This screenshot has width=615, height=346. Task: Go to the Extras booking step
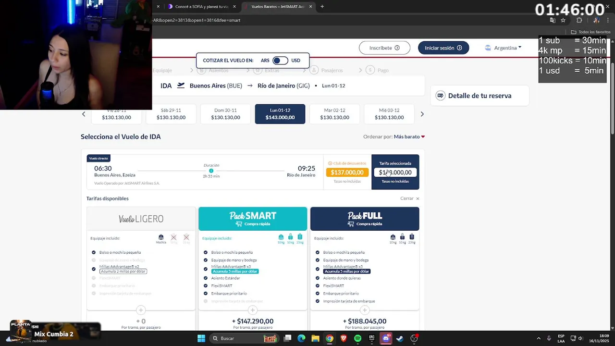[267, 70]
